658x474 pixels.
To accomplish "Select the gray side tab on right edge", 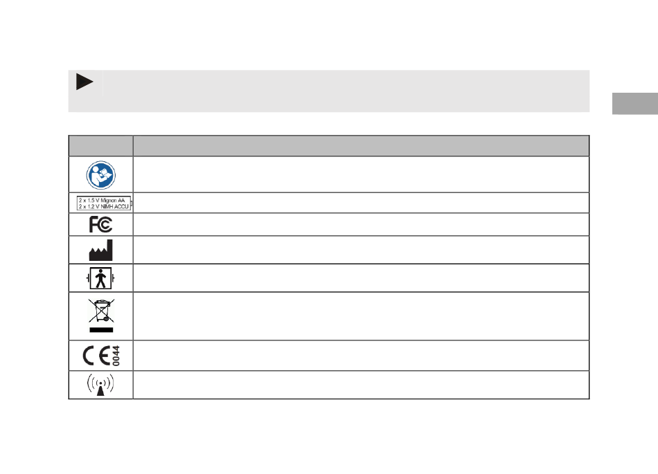I will (634, 104).
